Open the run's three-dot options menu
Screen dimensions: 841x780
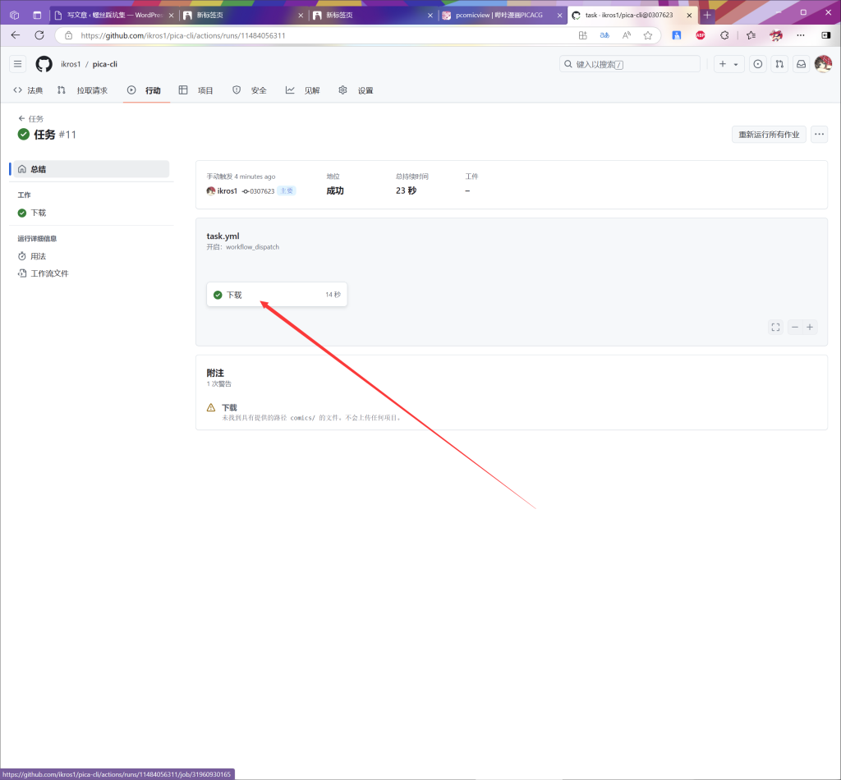pyautogui.click(x=819, y=135)
